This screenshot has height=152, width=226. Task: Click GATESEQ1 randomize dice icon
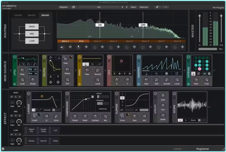[x=209, y=74]
